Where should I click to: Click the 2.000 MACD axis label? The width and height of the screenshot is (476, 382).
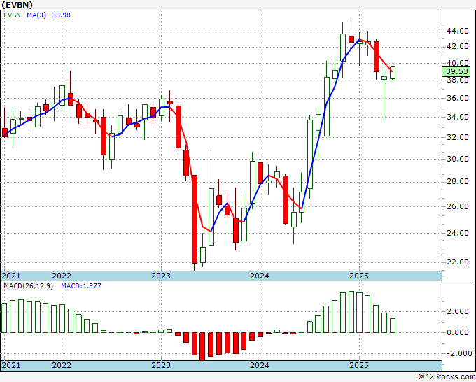(458, 311)
